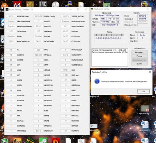Image resolution: width=156 pixels, height=143 pixels.
Task: Click the BankGroupSwap Disabled field
Action: click(x=66, y=21)
